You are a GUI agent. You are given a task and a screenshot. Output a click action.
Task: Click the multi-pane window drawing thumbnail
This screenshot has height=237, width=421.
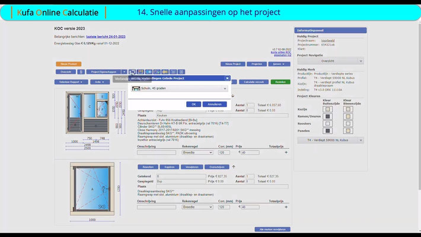[x=88, y=113]
